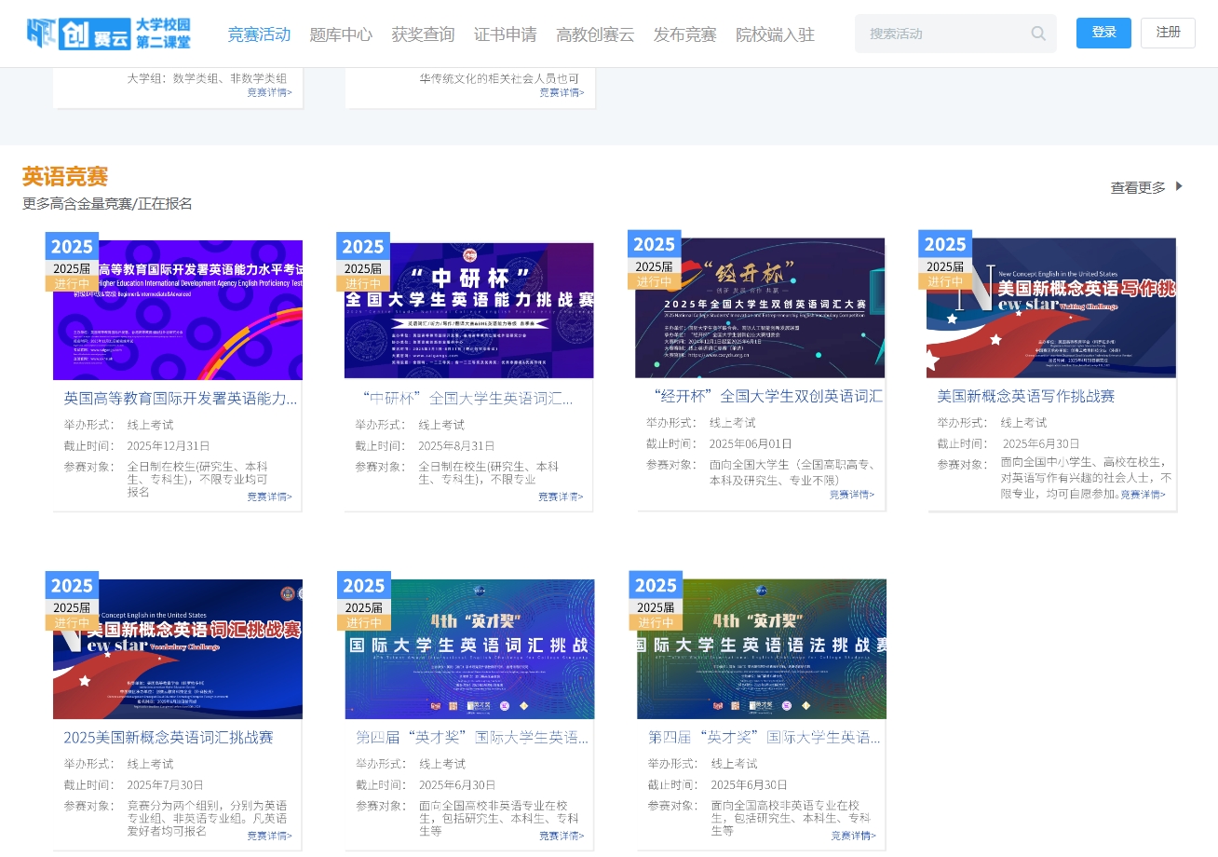The width and height of the screenshot is (1218, 857).
Task: Open the 证书申请 nav item
Action: coord(506,34)
